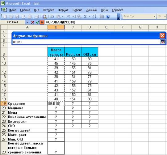
Task: Open the Вставка menu
Action: point(49,10)
